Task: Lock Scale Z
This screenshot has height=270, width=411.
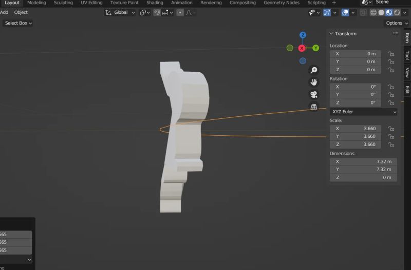Action: 391,144
